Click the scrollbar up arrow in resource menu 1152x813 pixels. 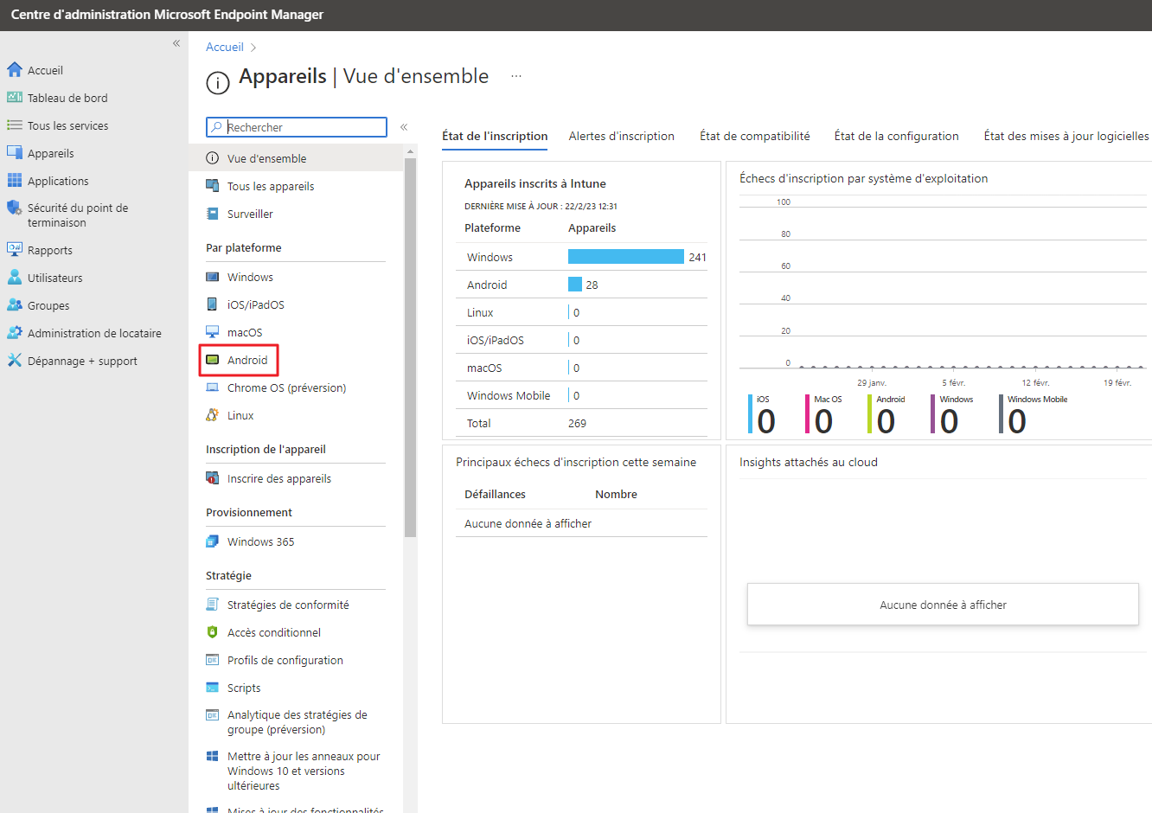point(410,151)
